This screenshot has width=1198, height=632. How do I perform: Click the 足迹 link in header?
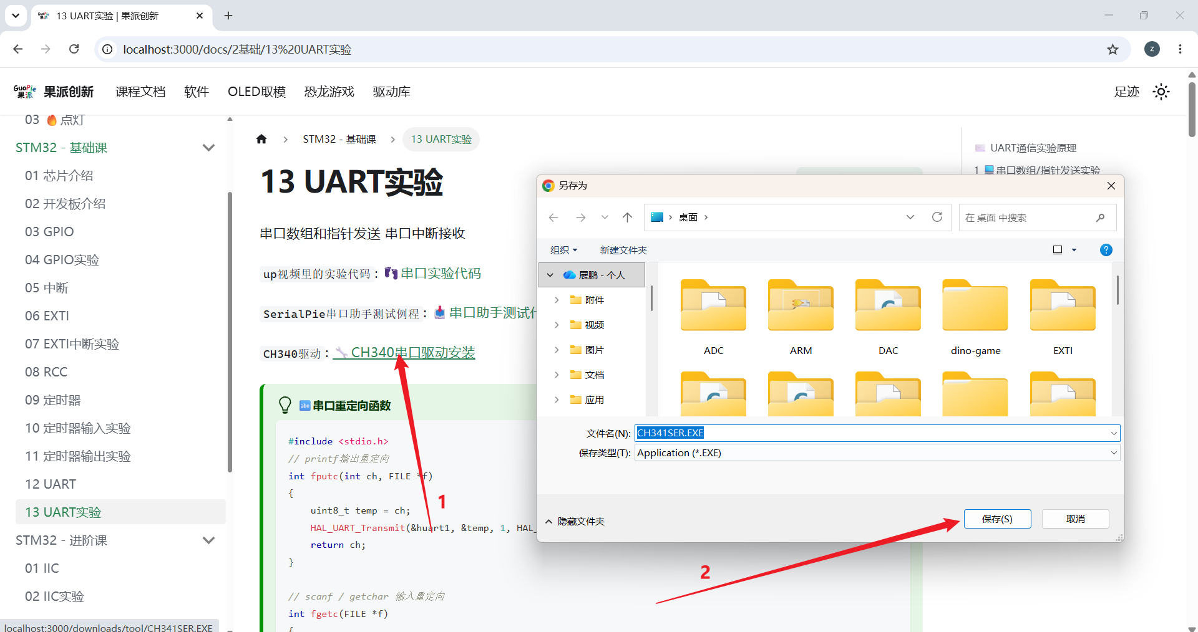(x=1126, y=92)
